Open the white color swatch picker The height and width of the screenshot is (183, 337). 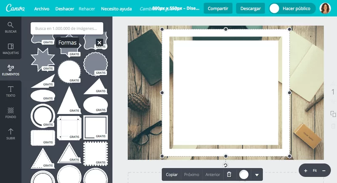(244, 175)
